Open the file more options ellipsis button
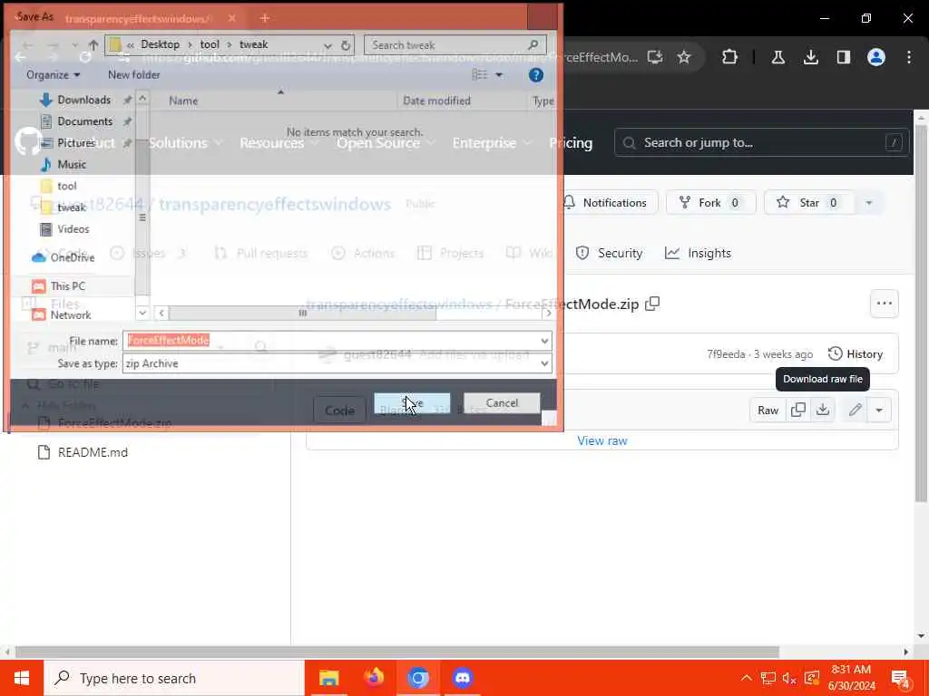This screenshot has width=929, height=696. (884, 304)
